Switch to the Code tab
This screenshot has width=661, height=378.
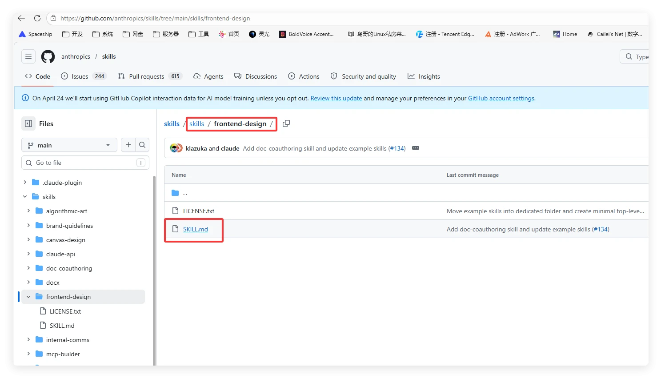(x=38, y=76)
